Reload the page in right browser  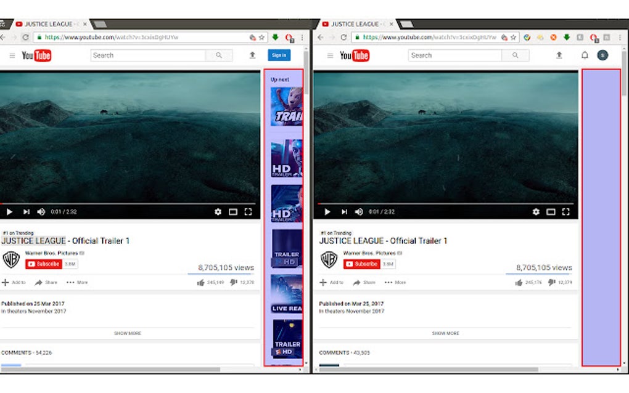click(x=343, y=37)
